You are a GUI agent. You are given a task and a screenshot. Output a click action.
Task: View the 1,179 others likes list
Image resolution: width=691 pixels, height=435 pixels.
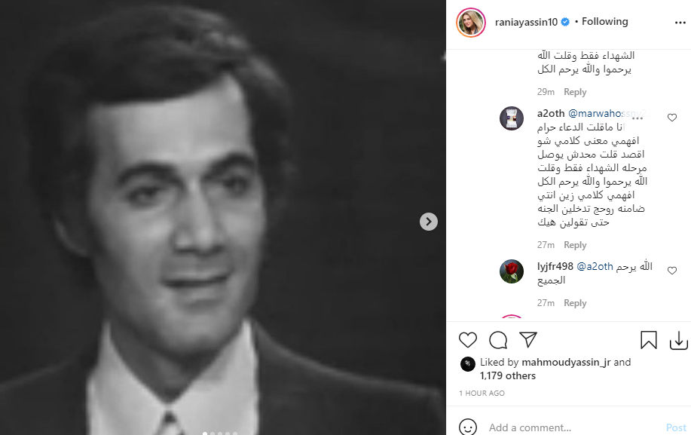pos(508,376)
